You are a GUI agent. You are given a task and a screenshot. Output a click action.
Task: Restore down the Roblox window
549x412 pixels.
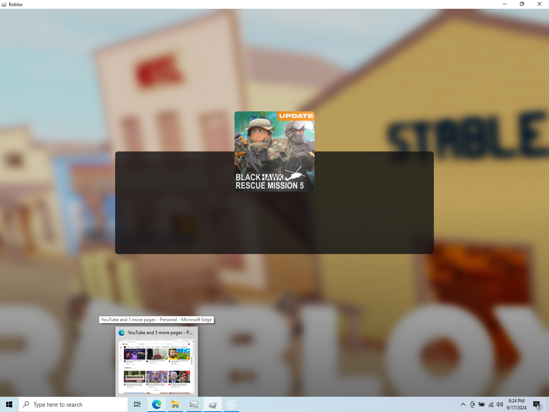(522, 4)
